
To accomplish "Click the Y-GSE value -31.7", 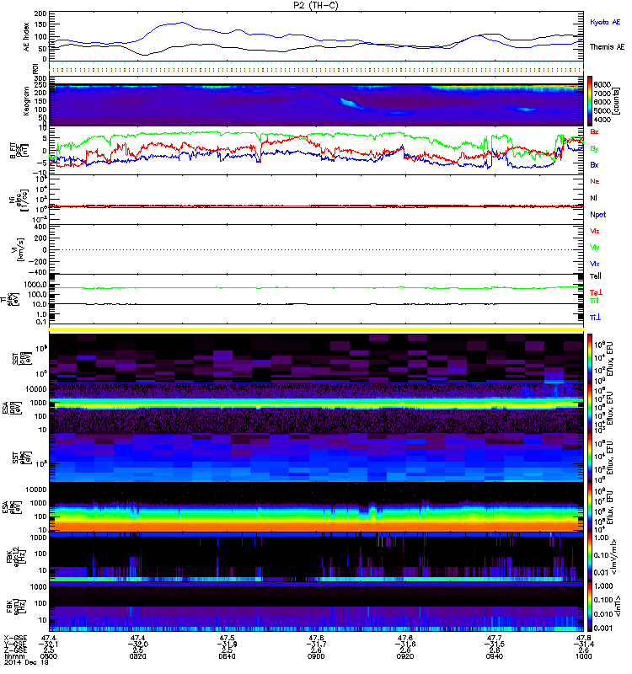I will pos(316,645).
